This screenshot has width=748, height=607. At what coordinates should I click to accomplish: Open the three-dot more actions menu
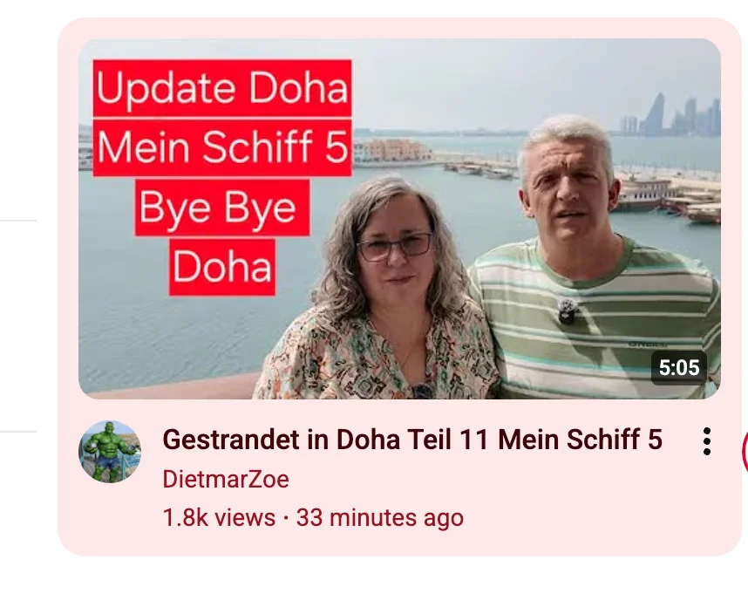pyautogui.click(x=707, y=441)
